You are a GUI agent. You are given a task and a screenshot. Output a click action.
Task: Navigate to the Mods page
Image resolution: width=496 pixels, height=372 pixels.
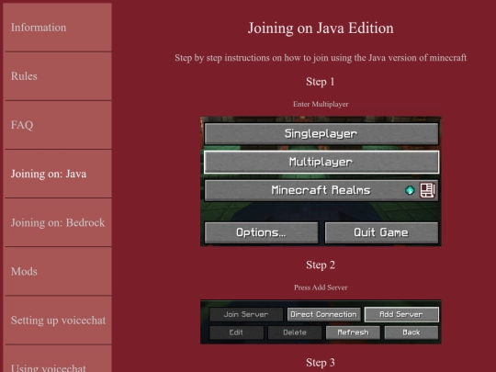point(57,271)
